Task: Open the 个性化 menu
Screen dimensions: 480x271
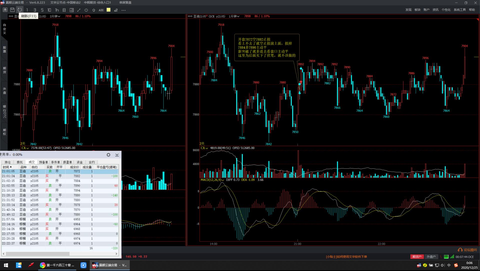Action: tap(446, 10)
